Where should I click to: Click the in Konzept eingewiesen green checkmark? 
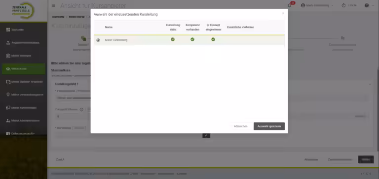point(213,39)
